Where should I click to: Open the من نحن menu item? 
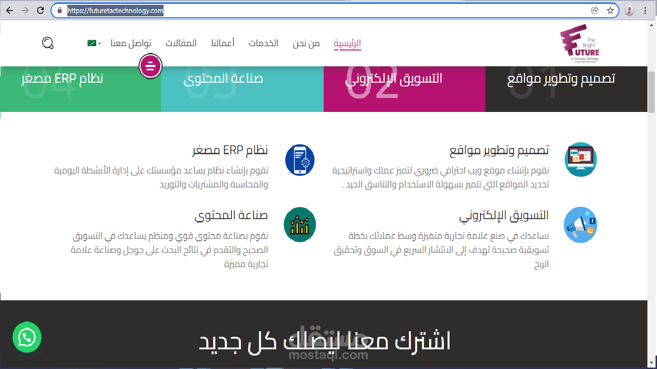pos(306,43)
